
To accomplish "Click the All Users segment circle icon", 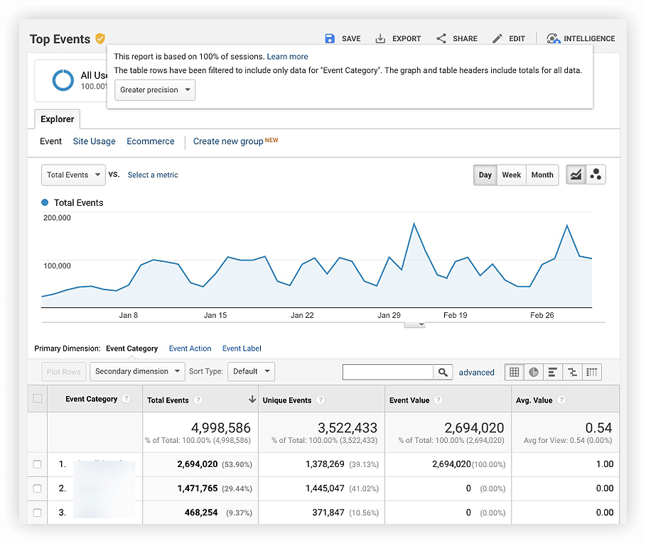I will pyautogui.click(x=63, y=79).
